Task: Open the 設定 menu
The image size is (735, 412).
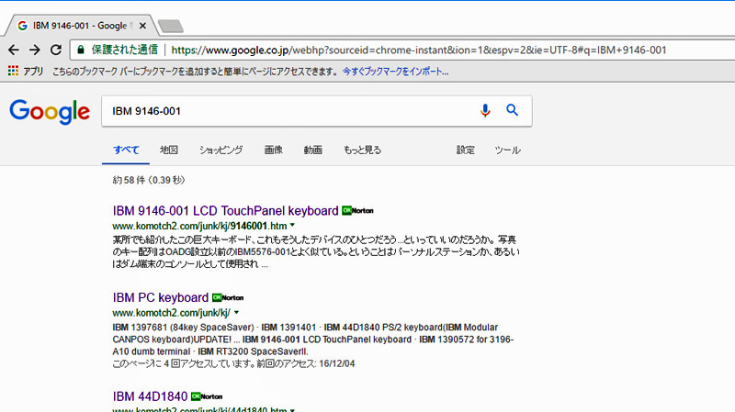Action: pos(466,150)
